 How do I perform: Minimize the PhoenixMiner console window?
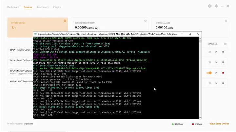182,34
